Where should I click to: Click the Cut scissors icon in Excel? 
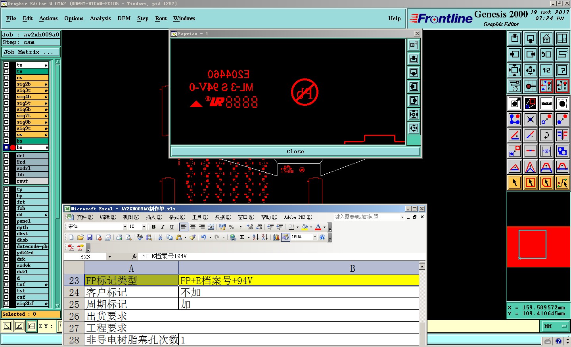coord(160,237)
